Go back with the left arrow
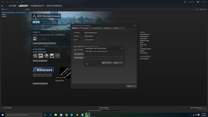208x117 pixels. tap(2, 6)
